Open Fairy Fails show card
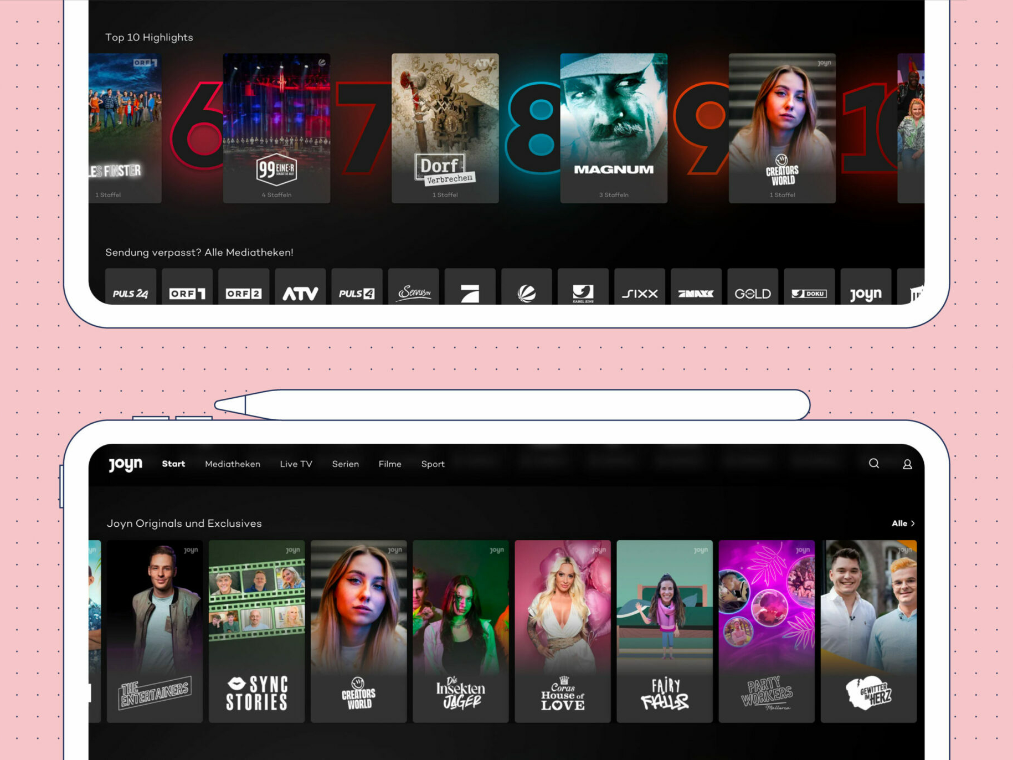Image resolution: width=1013 pixels, height=760 pixels. 664,631
